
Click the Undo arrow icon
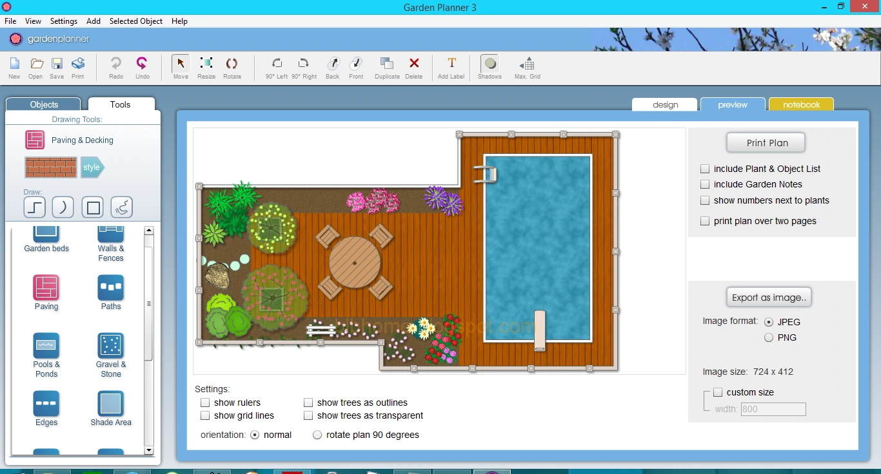tap(143, 68)
